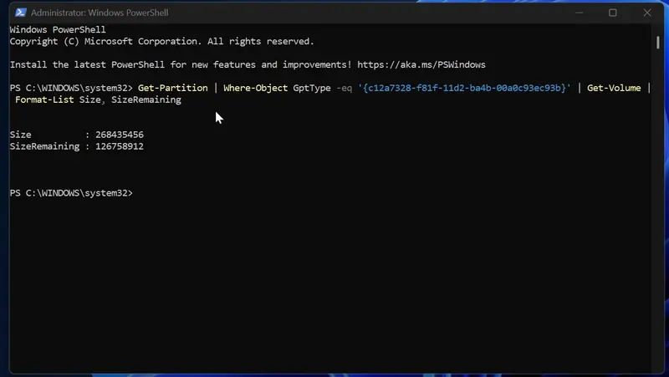Click the 'SizeRemaining' output label

44,146
